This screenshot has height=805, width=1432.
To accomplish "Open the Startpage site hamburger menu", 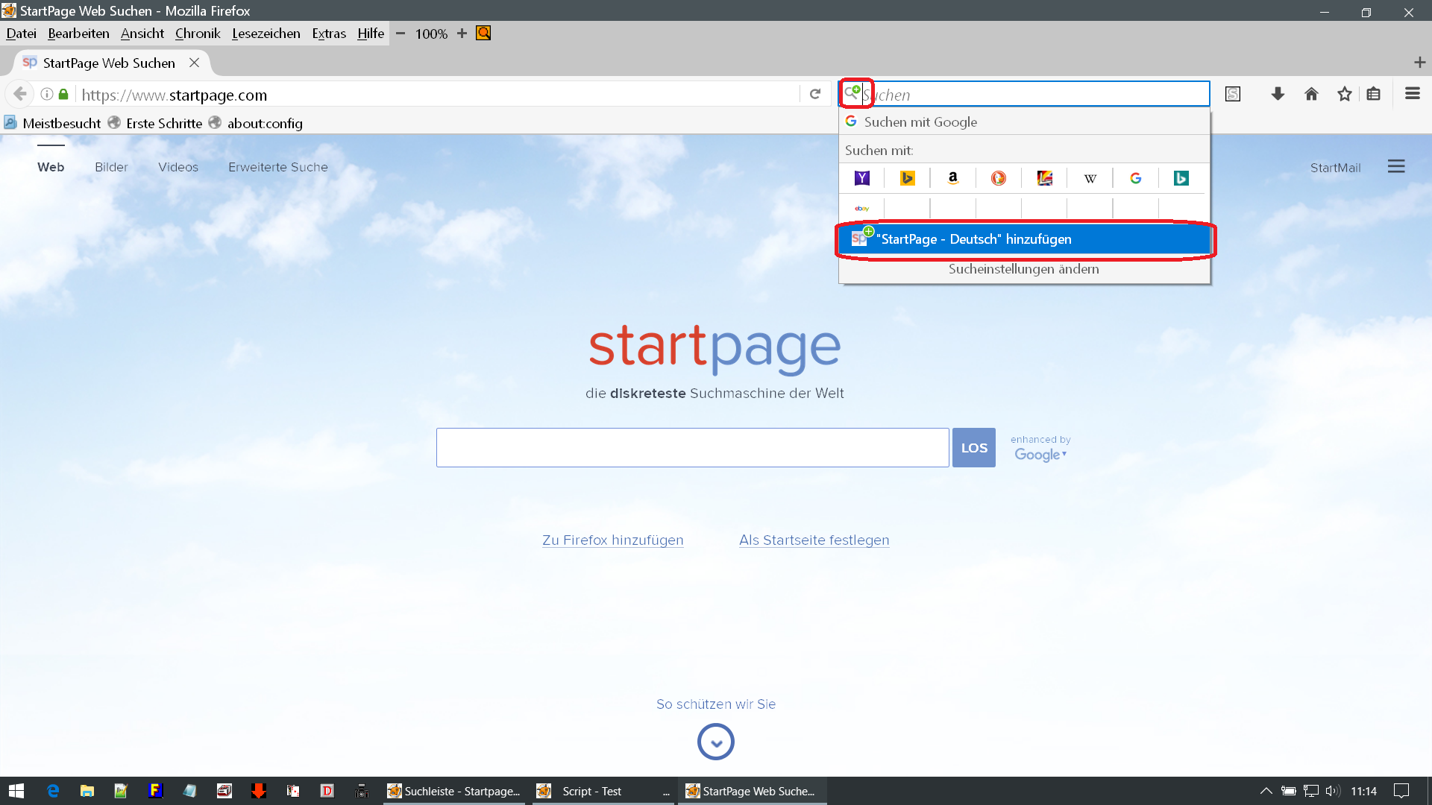I will click(x=1396, y=167).
